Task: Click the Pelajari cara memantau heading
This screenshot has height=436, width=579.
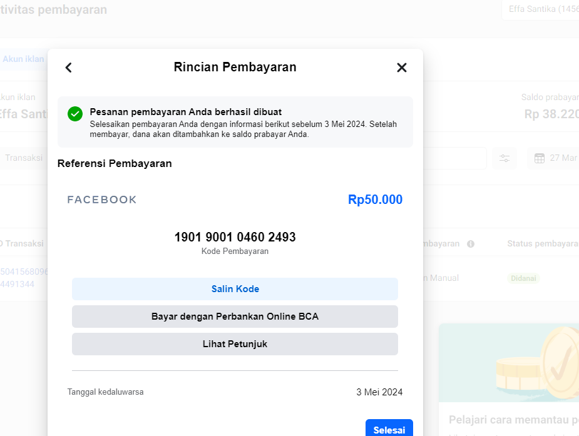Action: [x=513, y=420]
